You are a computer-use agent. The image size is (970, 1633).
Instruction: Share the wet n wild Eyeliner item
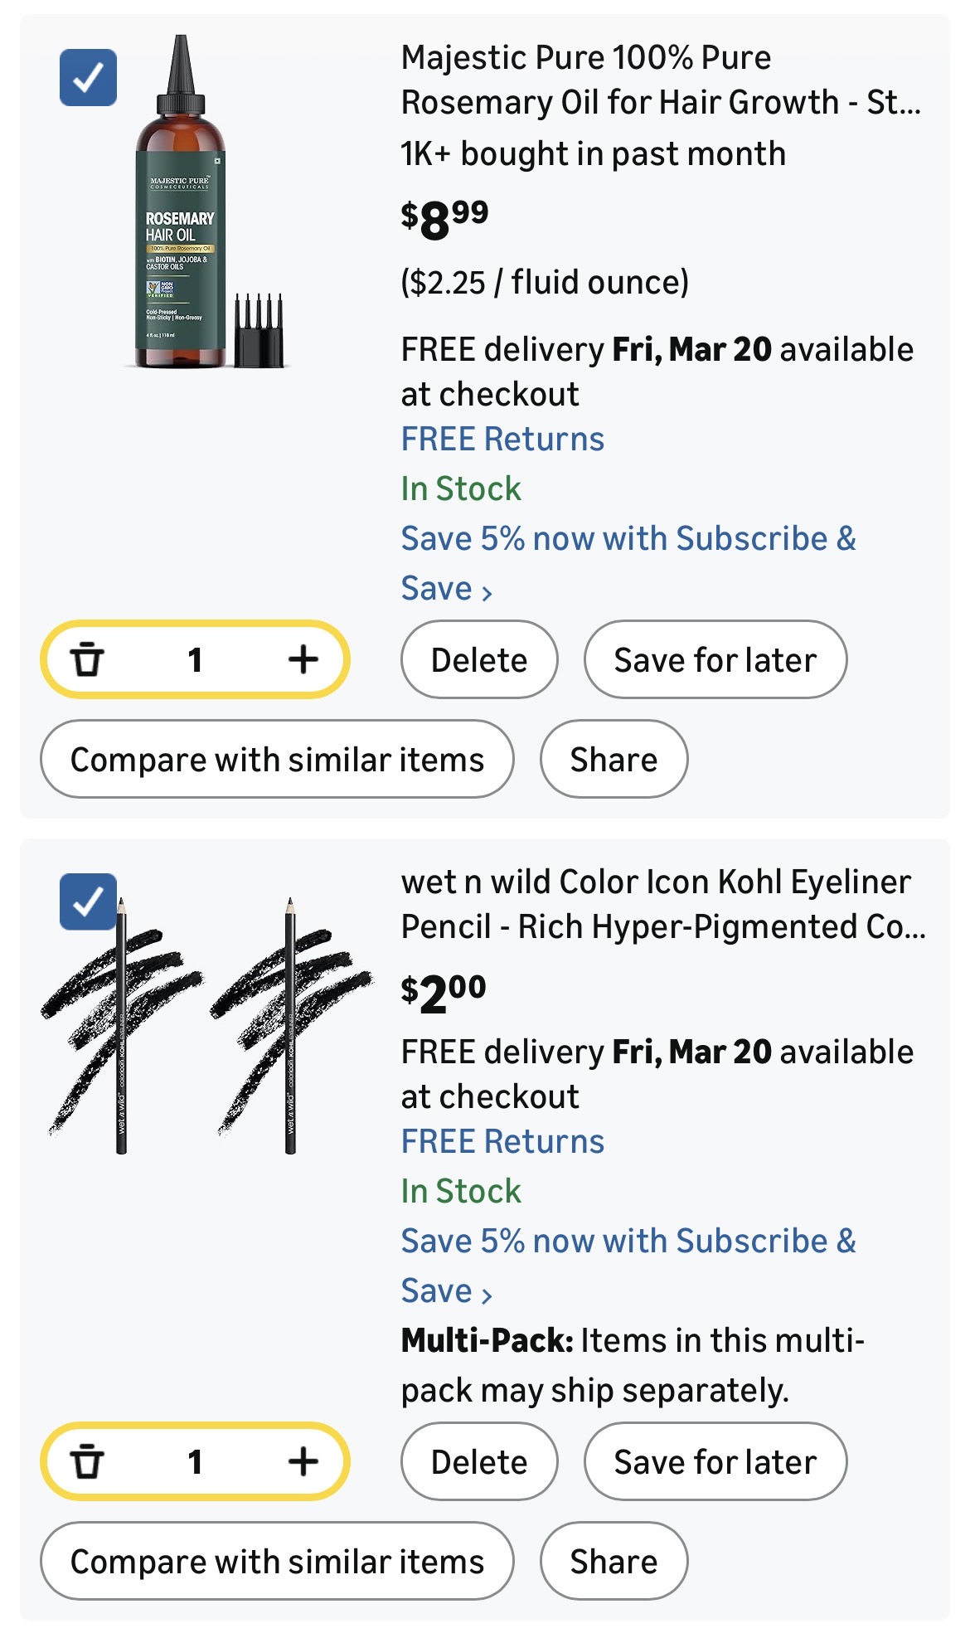[x=614, y=1562]
